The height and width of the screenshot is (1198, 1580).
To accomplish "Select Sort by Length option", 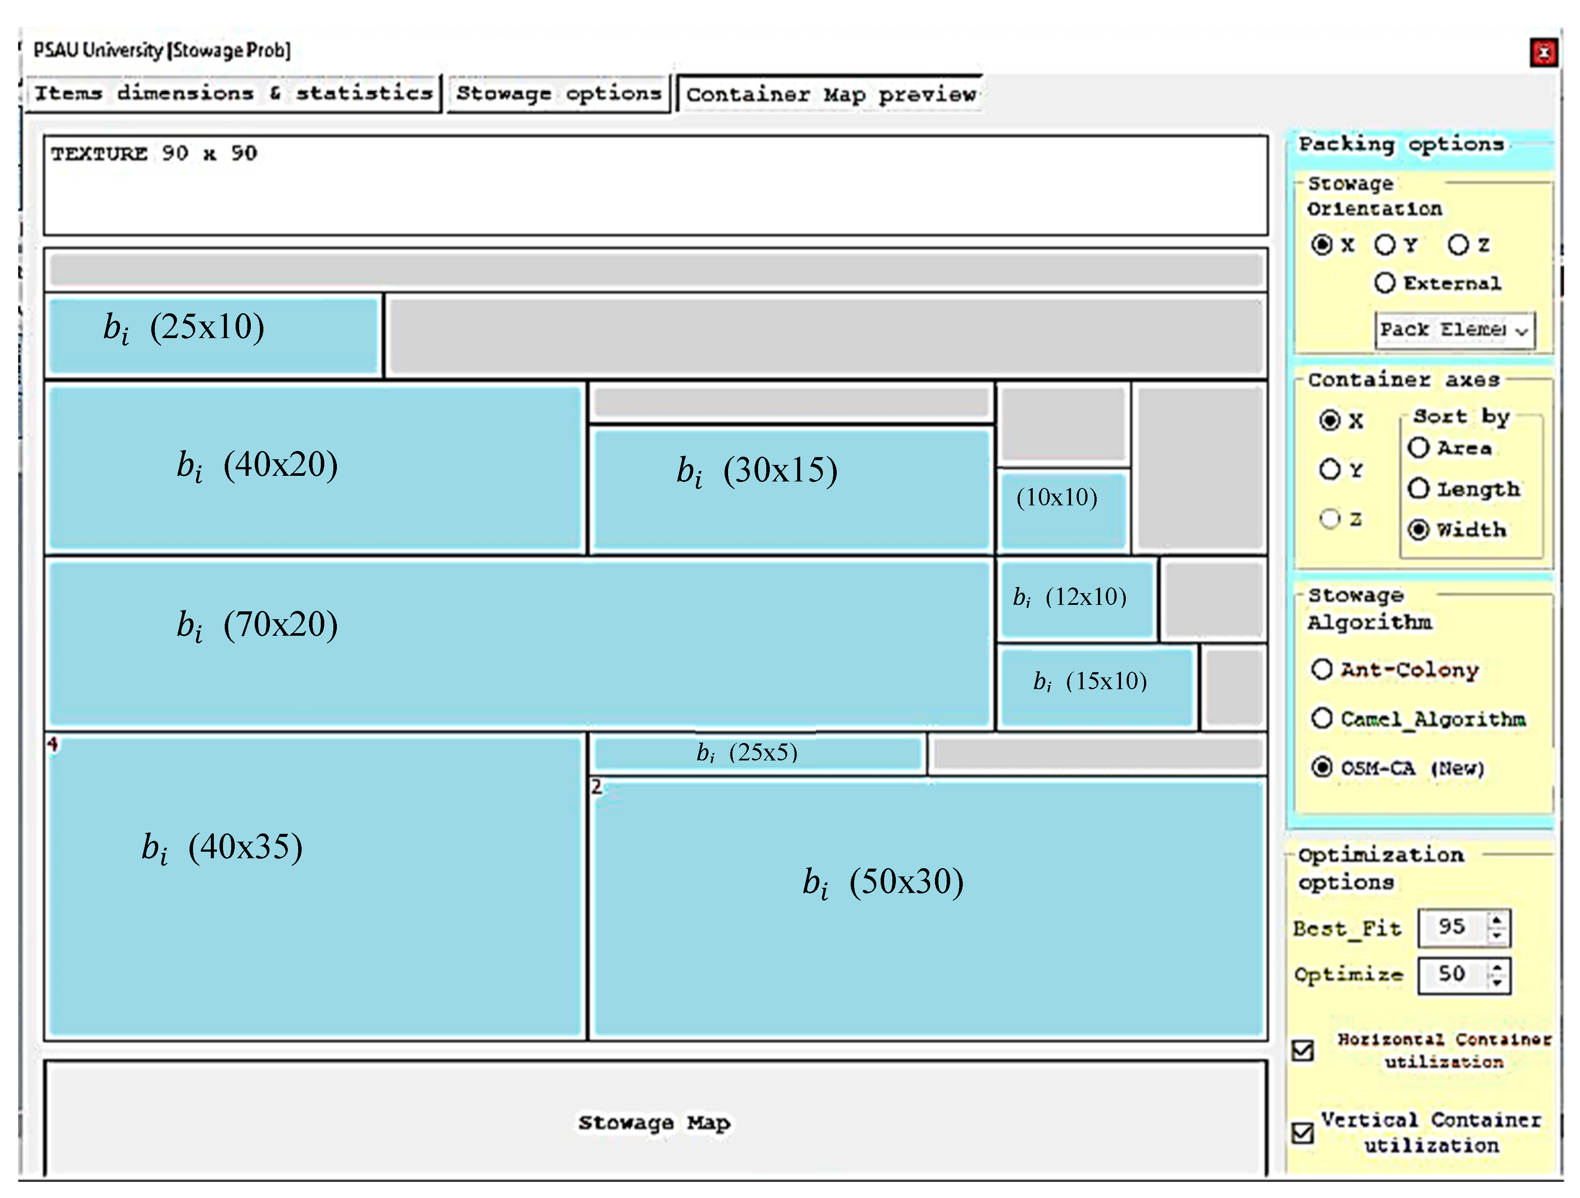I will [x=1419, y=489].
